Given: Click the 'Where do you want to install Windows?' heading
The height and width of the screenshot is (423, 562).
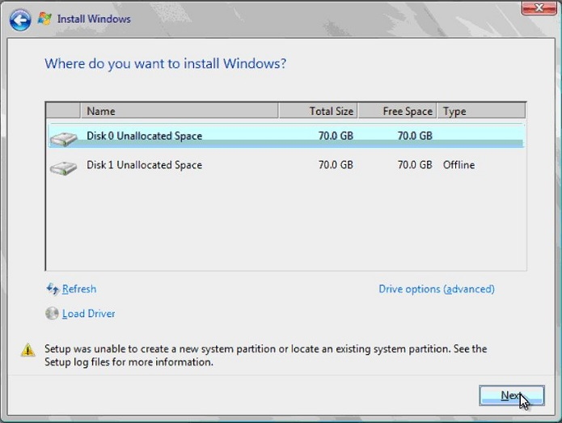Looking at the screenshot, I should point(166,64).
